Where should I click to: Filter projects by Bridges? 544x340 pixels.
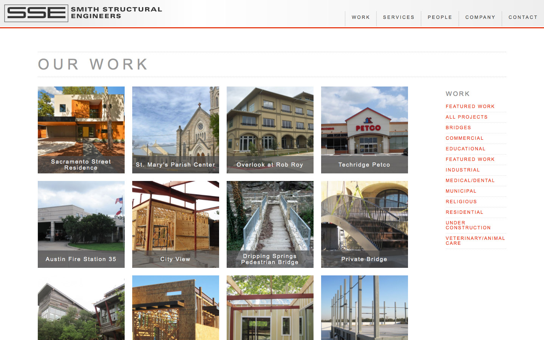click(458, 128)
